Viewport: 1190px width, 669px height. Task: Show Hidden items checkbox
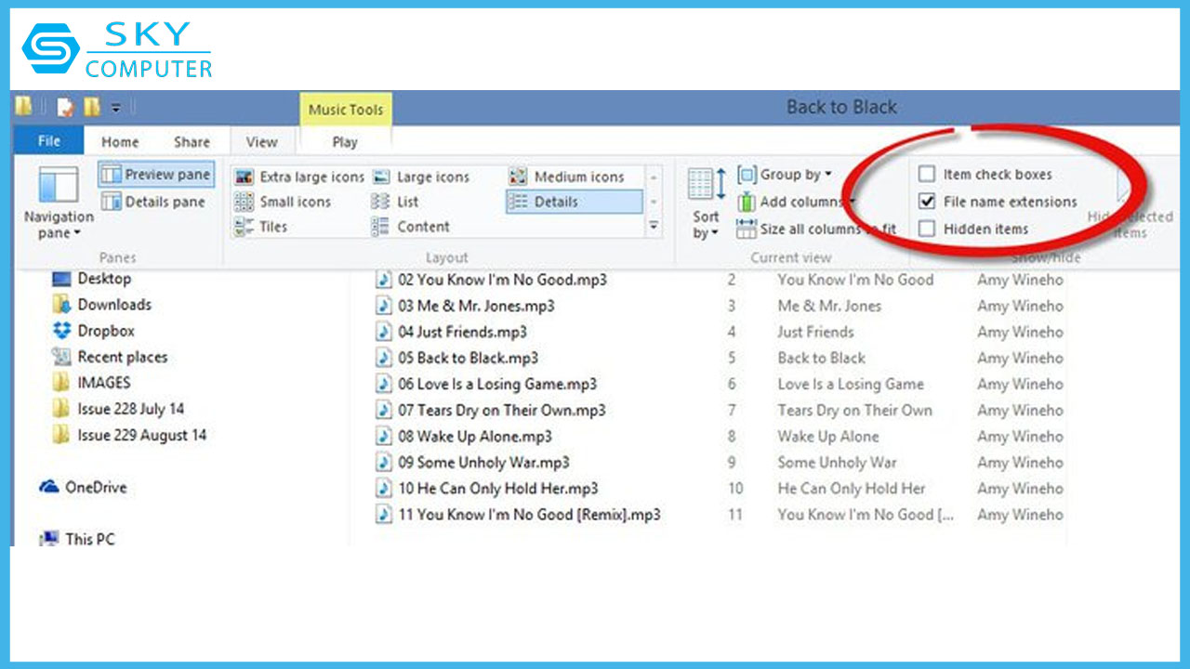(927, 229)
